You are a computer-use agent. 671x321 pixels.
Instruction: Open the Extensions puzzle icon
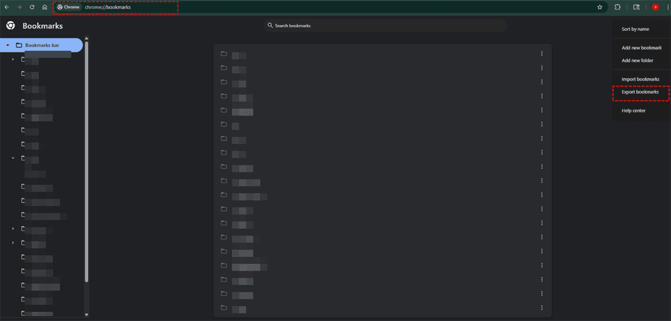point(617,7)
